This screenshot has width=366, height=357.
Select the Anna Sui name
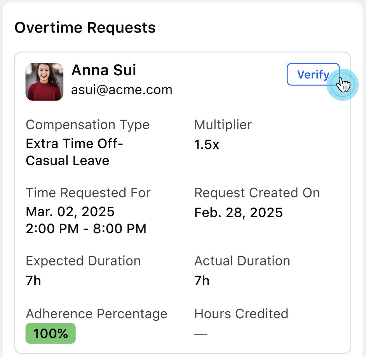click(104, 70)
